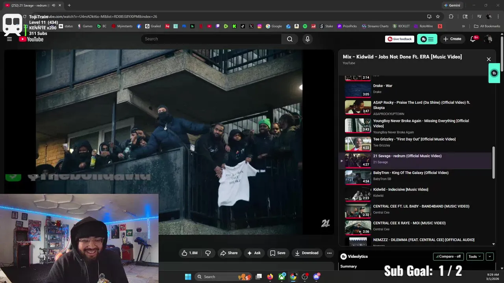Click the Create button
Screen dimensions: 504x283
point(452,39)
